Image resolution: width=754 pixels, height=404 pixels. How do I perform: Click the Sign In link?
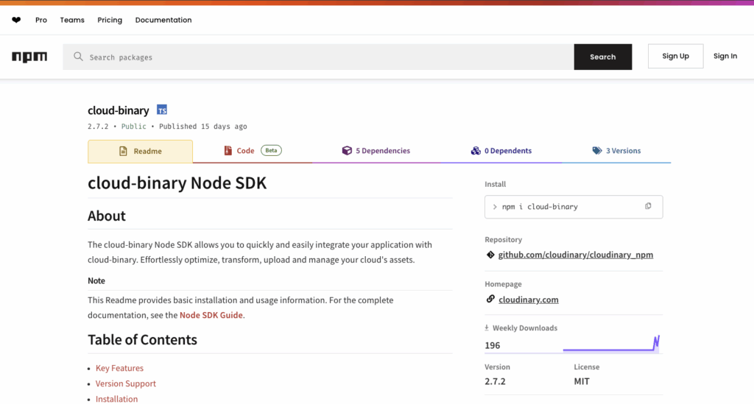[x=725, y=56]
